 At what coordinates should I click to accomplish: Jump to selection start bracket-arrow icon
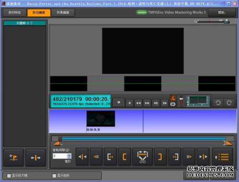110,157
